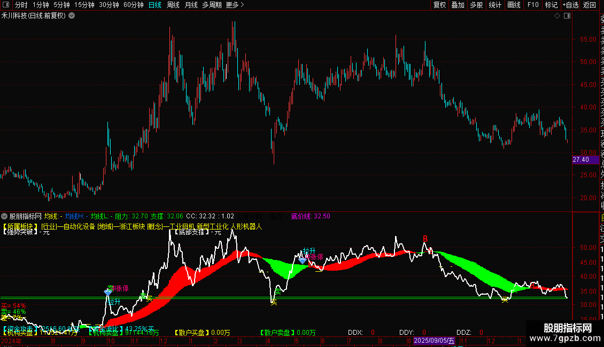Click the blue diamond near 冲涨停 signal
This screenshot has width=604, height=347.
(108, 293)
